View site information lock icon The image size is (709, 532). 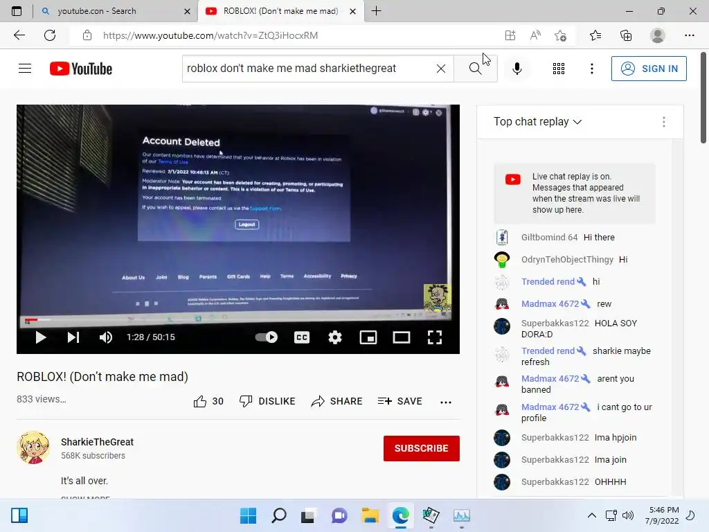pos(87,35)
